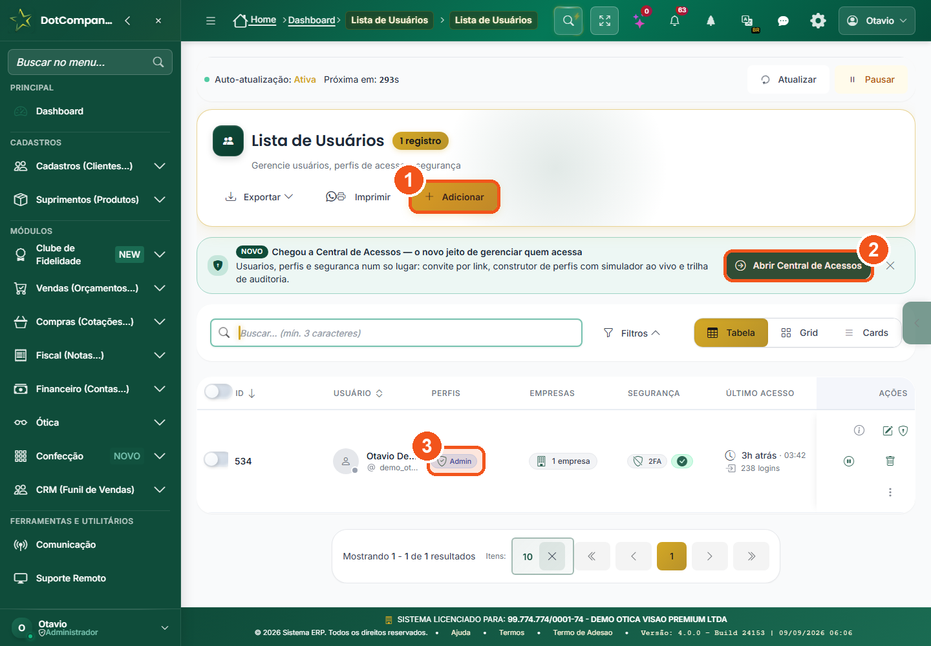Pause user 534 with circle-pause icon
Viewport: 931px width, 646px height.
(x=849, y=461)
